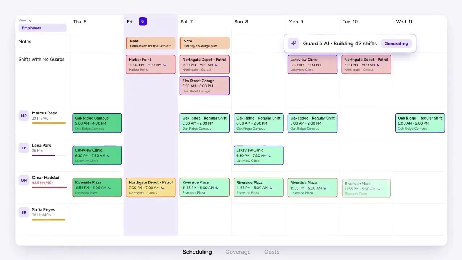
Task: Click Lena Park's hours progress bar
Action: point(49,155)
